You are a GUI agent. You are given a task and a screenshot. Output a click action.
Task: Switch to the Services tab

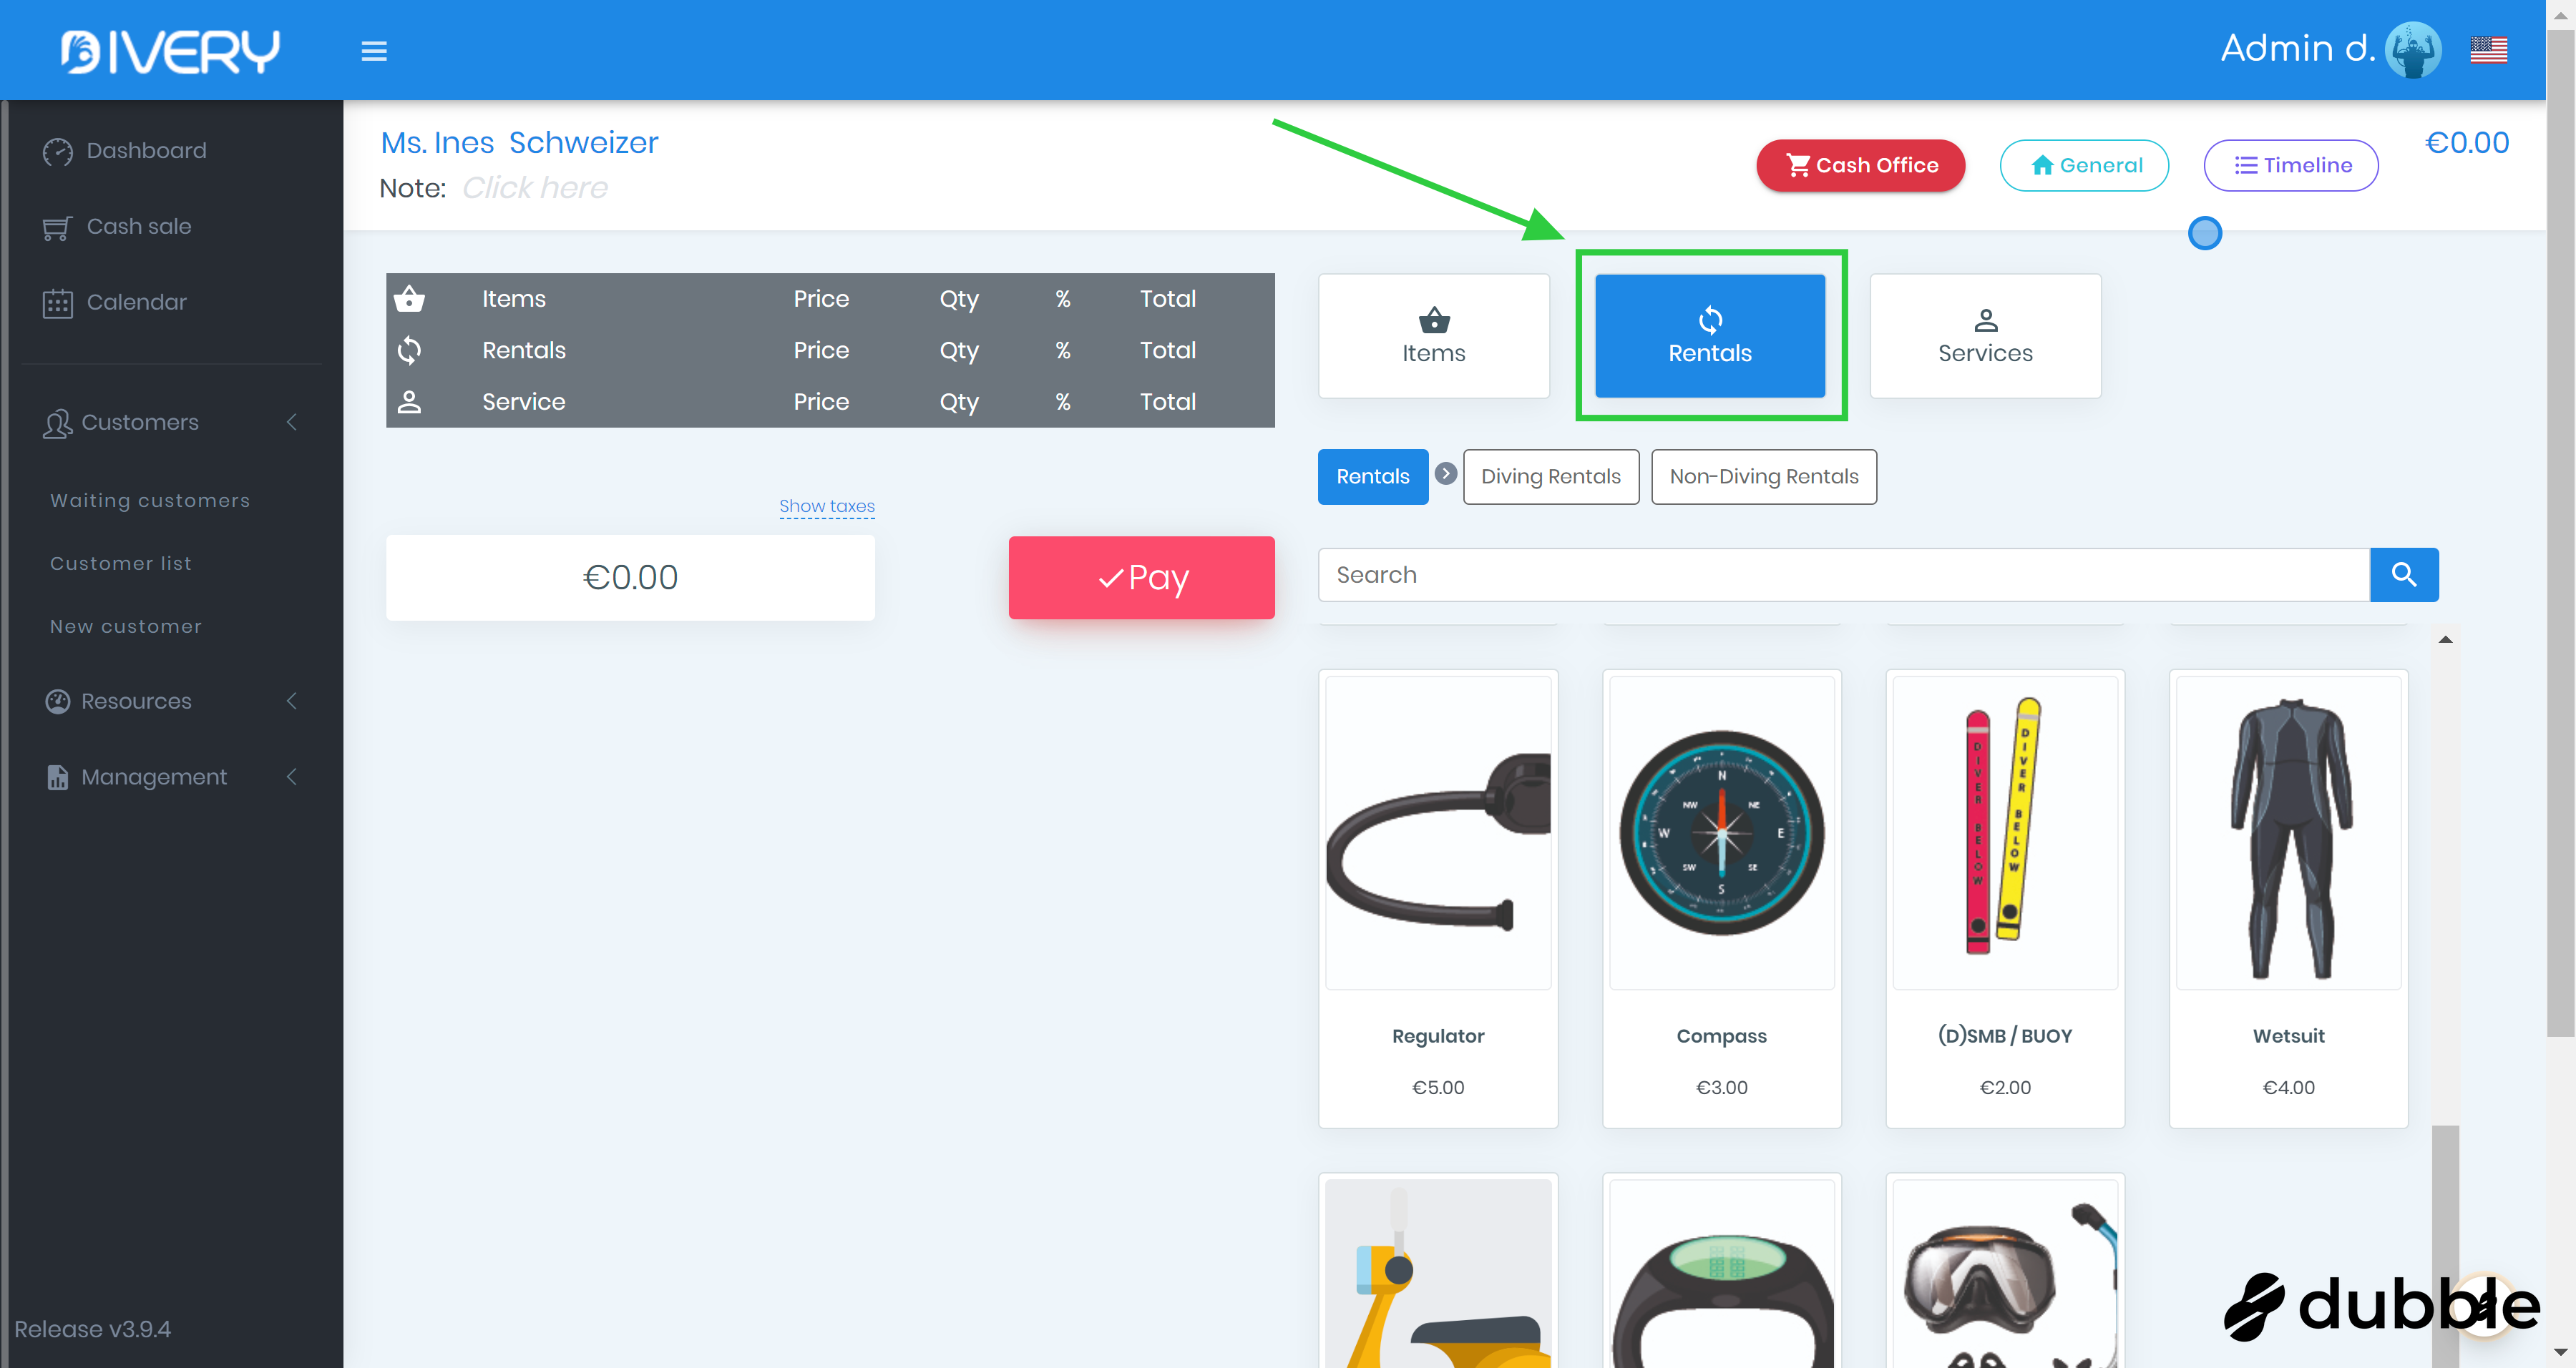point(1984,336)
